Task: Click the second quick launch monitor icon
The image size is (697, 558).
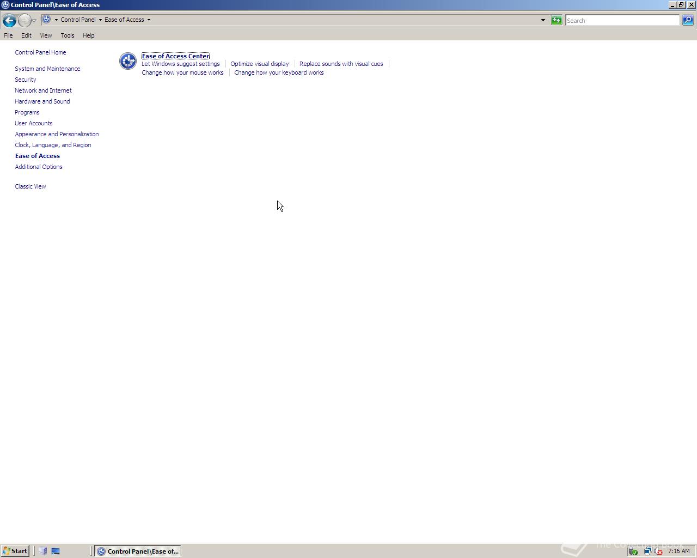Action: pyautogui.click(x=56, y=551)
